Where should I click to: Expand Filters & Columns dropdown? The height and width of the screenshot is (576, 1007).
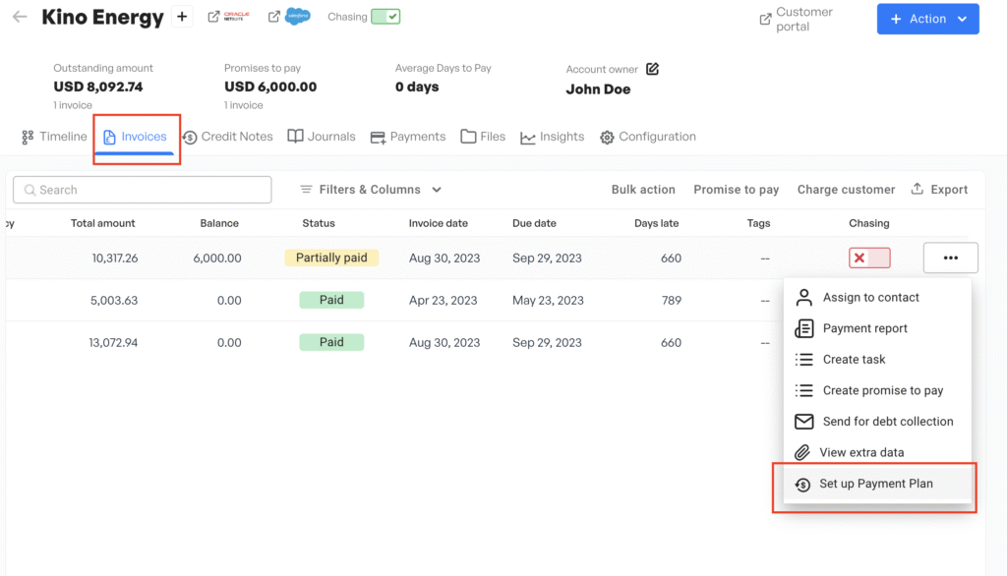coord(371,190)
